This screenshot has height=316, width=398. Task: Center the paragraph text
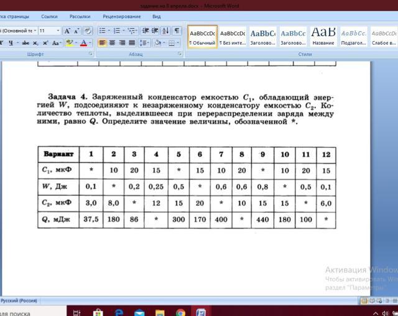[x=112, y=43]
